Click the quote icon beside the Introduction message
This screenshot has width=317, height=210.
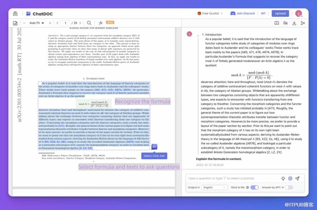pyautogui.click(x=198, y=36)
